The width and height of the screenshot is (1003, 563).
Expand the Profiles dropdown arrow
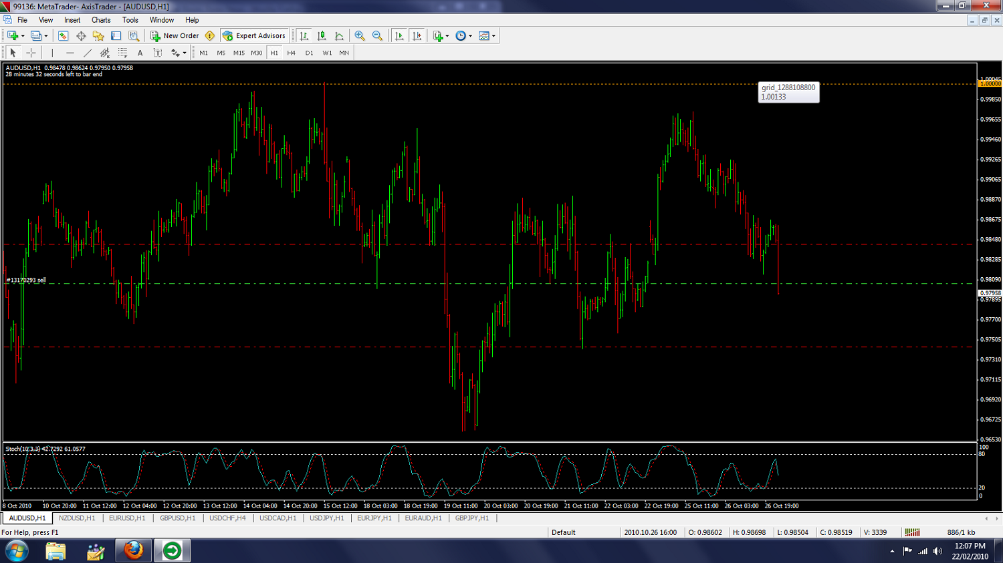coord(46,36)
